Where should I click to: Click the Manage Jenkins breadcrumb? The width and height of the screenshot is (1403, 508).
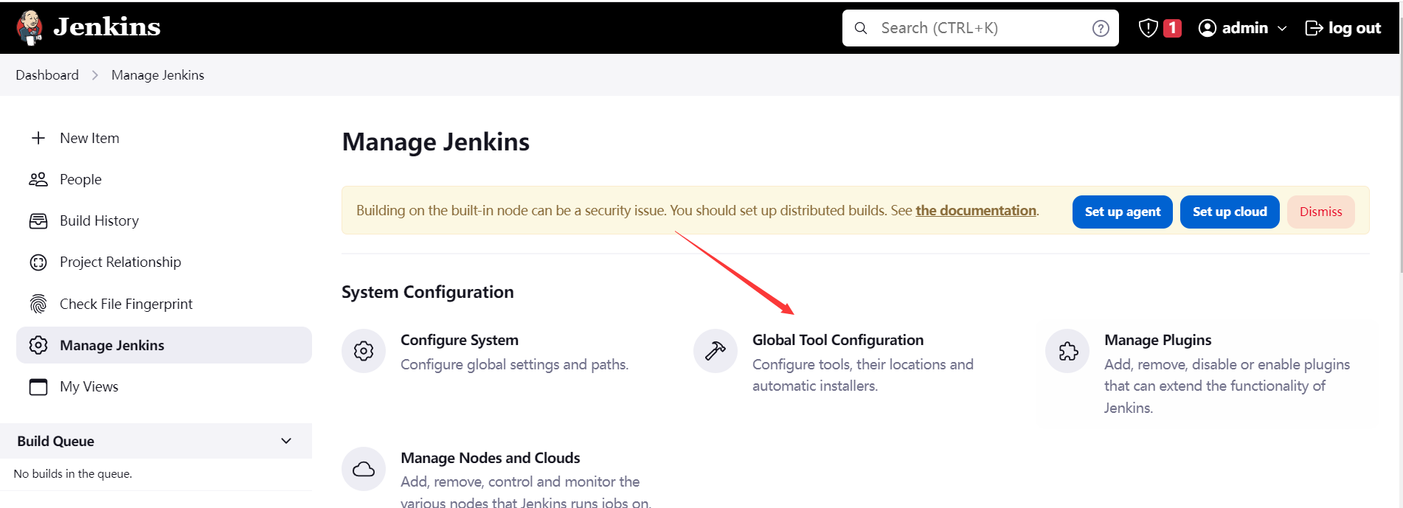click(x=158, y=75)
